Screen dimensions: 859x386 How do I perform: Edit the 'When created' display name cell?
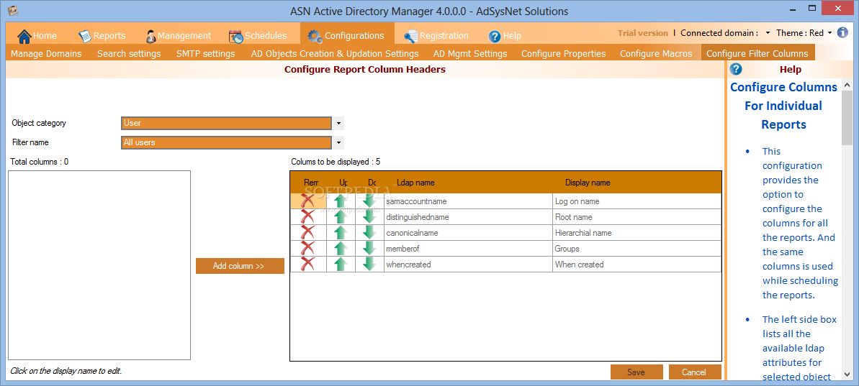(637, 264)
